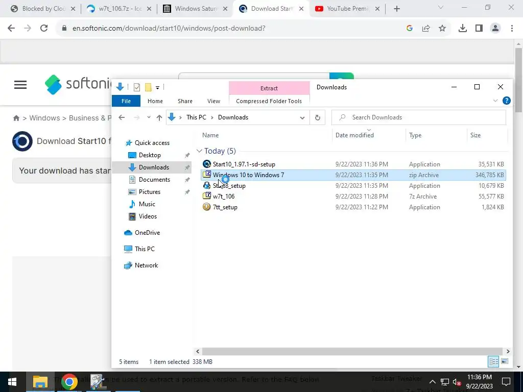The width and height of the screenshot is (523, 392).
Task: Click the This PC breadcrumb arrow
Action: pos(212,117)
